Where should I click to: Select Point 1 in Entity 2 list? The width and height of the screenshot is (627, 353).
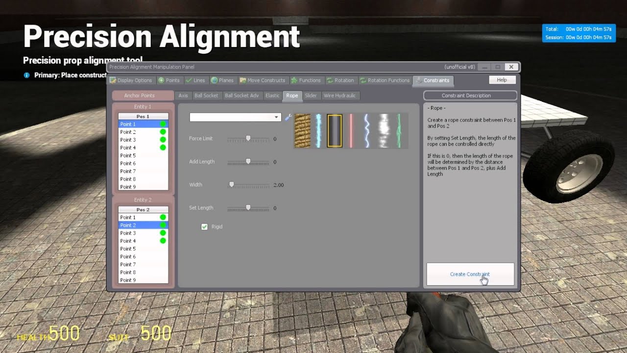point(143,217)
